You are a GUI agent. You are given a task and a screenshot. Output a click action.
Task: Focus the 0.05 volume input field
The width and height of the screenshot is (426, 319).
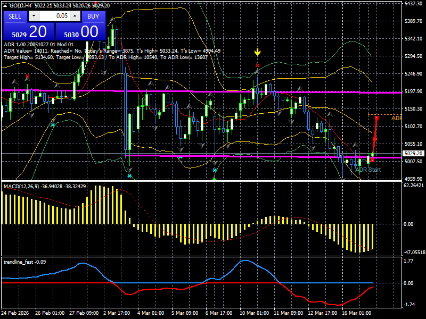tap(54, 16)
